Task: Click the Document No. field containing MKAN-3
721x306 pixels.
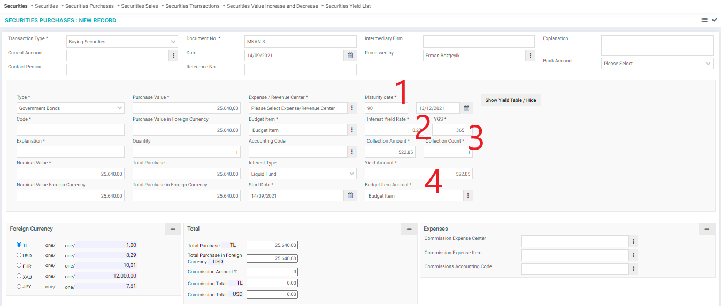Action: [x=301, y=42]
